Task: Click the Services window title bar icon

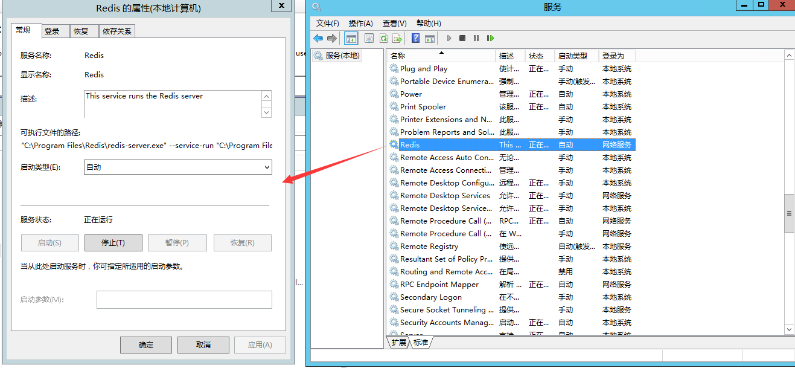Action: point(316,7)
